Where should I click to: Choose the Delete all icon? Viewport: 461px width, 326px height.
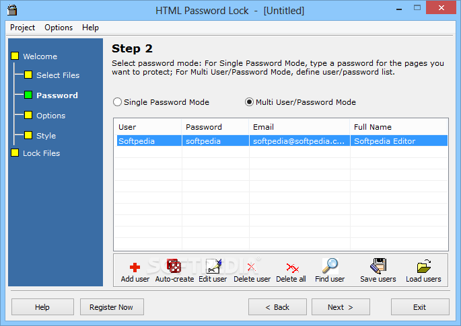[x=292, y=268]
